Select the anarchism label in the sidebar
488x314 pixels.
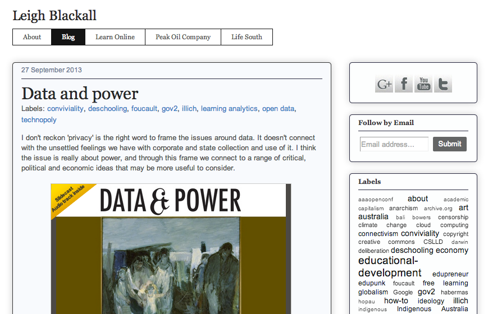tap(403, 208)
